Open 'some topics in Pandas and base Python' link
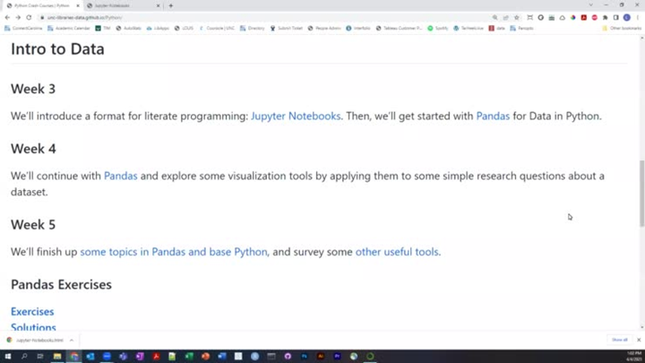The image size is (645, 363). [x=174, y=252]
